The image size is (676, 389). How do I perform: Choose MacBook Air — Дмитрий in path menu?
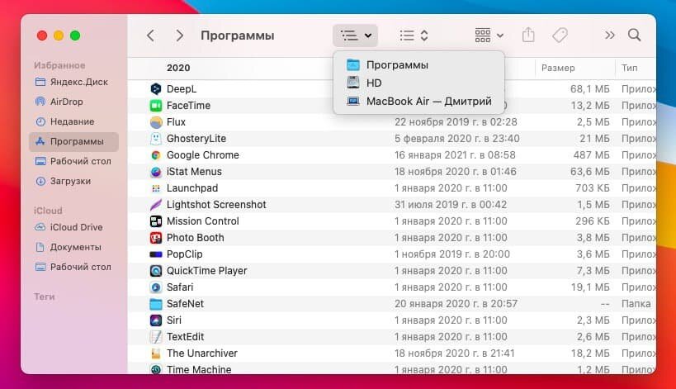coord(418,102)
